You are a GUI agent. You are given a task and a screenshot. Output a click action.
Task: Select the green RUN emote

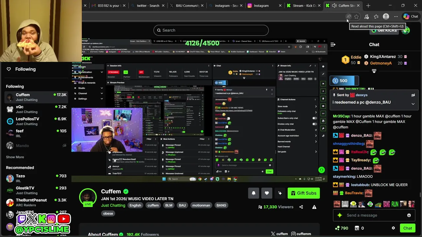(x=395, y=204)
